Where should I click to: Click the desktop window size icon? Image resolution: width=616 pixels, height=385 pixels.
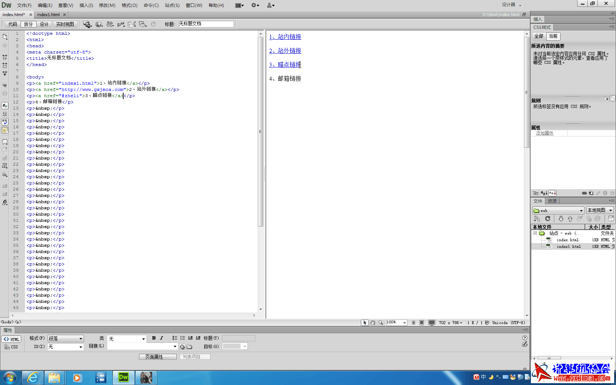coord(432,323)
